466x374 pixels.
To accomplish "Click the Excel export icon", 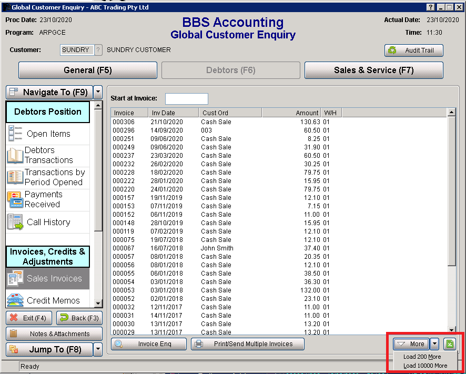I will (x=449, y=344).
